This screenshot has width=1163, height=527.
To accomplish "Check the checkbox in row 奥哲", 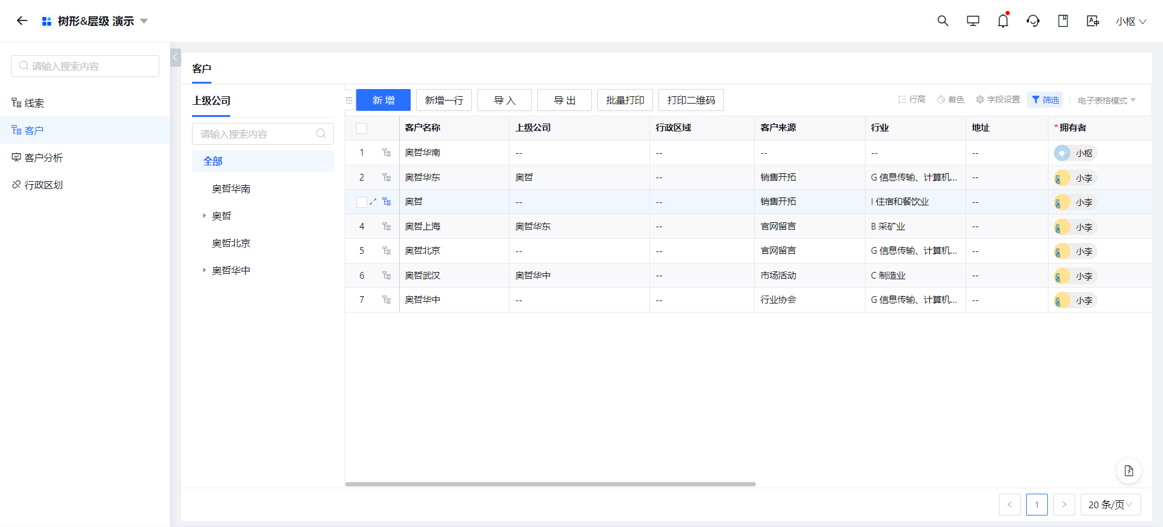I will pyautogui.click(x=362, y=202).
